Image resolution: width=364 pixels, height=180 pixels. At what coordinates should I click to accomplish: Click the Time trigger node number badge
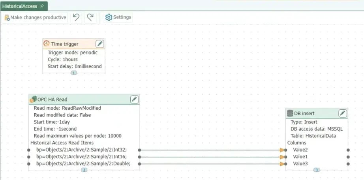pos(74,73)
